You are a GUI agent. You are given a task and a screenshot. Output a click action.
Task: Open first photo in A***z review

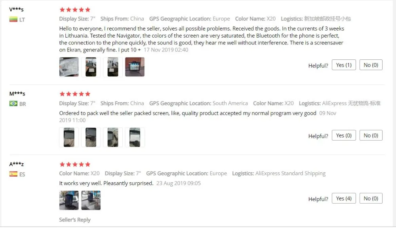point(69,200)
